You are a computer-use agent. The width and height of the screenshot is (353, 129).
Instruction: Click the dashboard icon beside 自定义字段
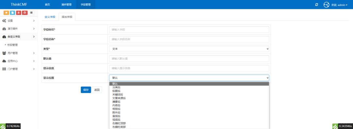(x=4, y=37)
